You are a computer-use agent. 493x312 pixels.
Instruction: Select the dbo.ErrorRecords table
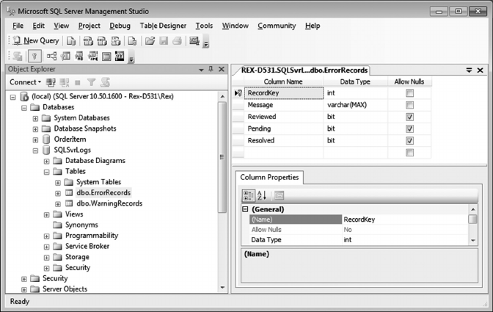pyautogui.click(x=103, y=192)
